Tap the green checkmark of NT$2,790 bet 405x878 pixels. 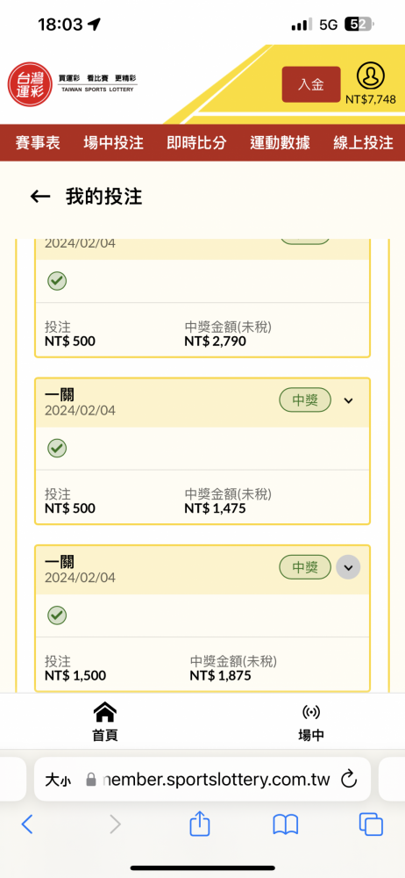[x=57, y=281]
